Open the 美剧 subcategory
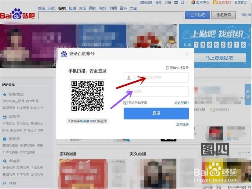The height and width of the screenshot is (189, 252). pos(40,145)
